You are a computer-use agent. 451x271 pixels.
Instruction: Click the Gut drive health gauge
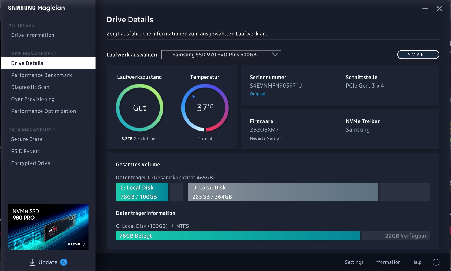point(140,108)
